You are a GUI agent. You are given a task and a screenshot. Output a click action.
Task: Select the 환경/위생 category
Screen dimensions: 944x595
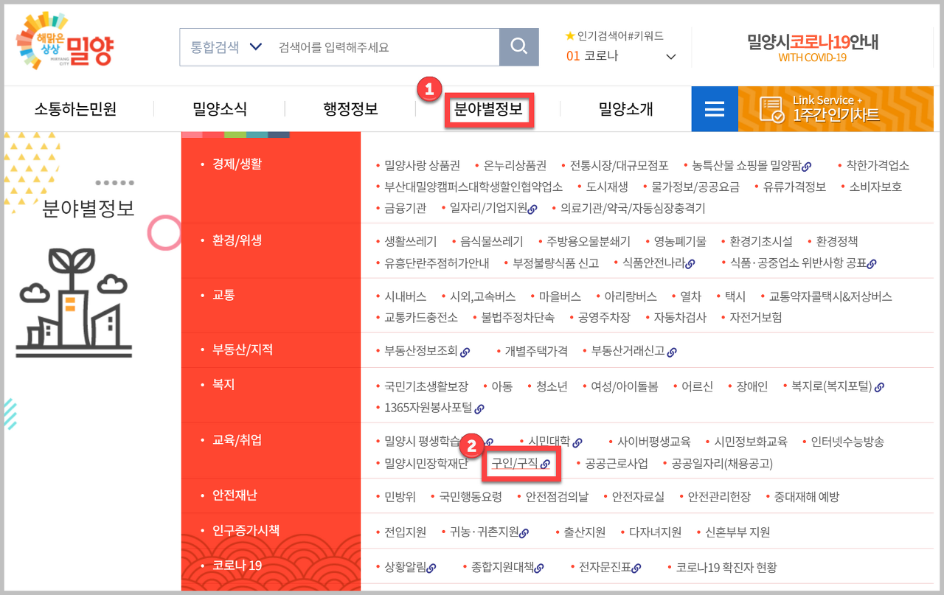click(x=237, y=240)
